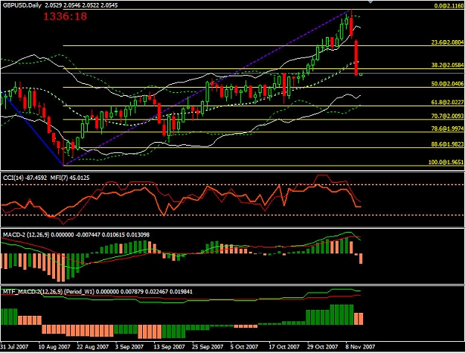Viewport: 465px width, 353px height.
Task: Select the 100.0@1.9651 Fibonacci level label
Action: coord(446,162)
